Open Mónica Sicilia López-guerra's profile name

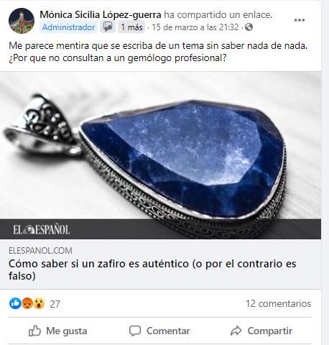coord(101,14)
